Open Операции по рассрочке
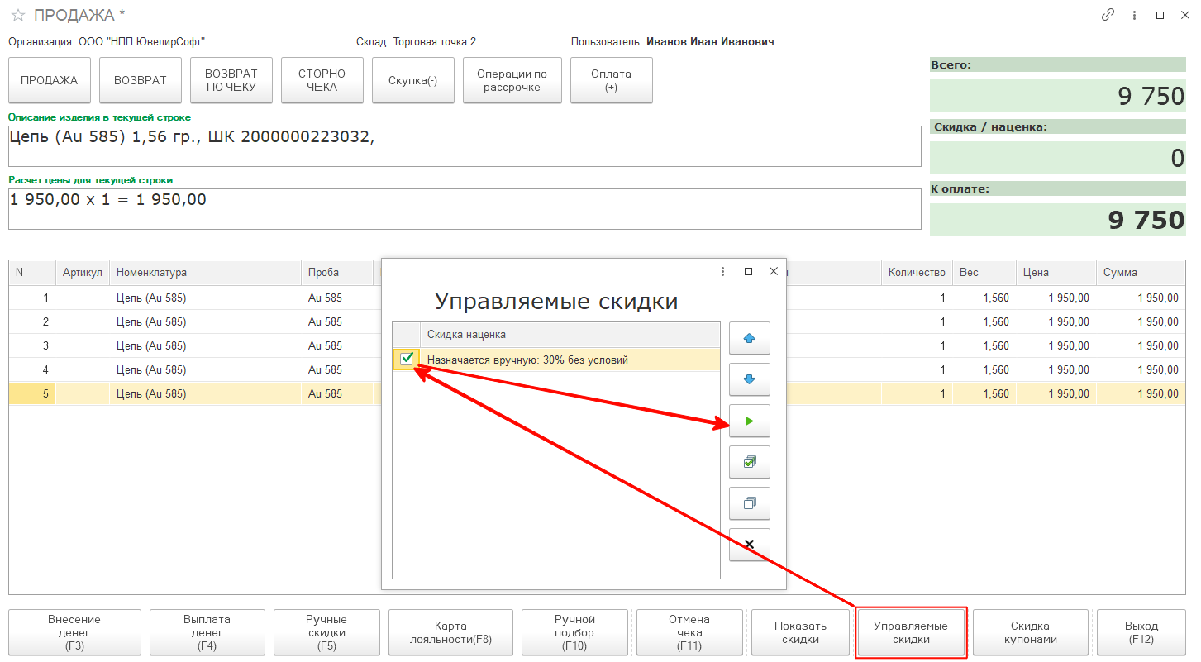The image size is (1201, 662). pyautogui.click(x=512, y=80)
